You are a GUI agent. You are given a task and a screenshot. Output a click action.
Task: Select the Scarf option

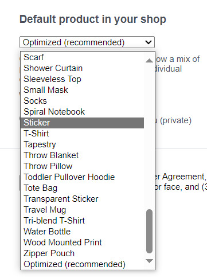click(82, 57)
